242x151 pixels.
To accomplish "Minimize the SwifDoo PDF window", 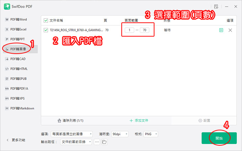I will pyautogui.click(x=227, y=7).
